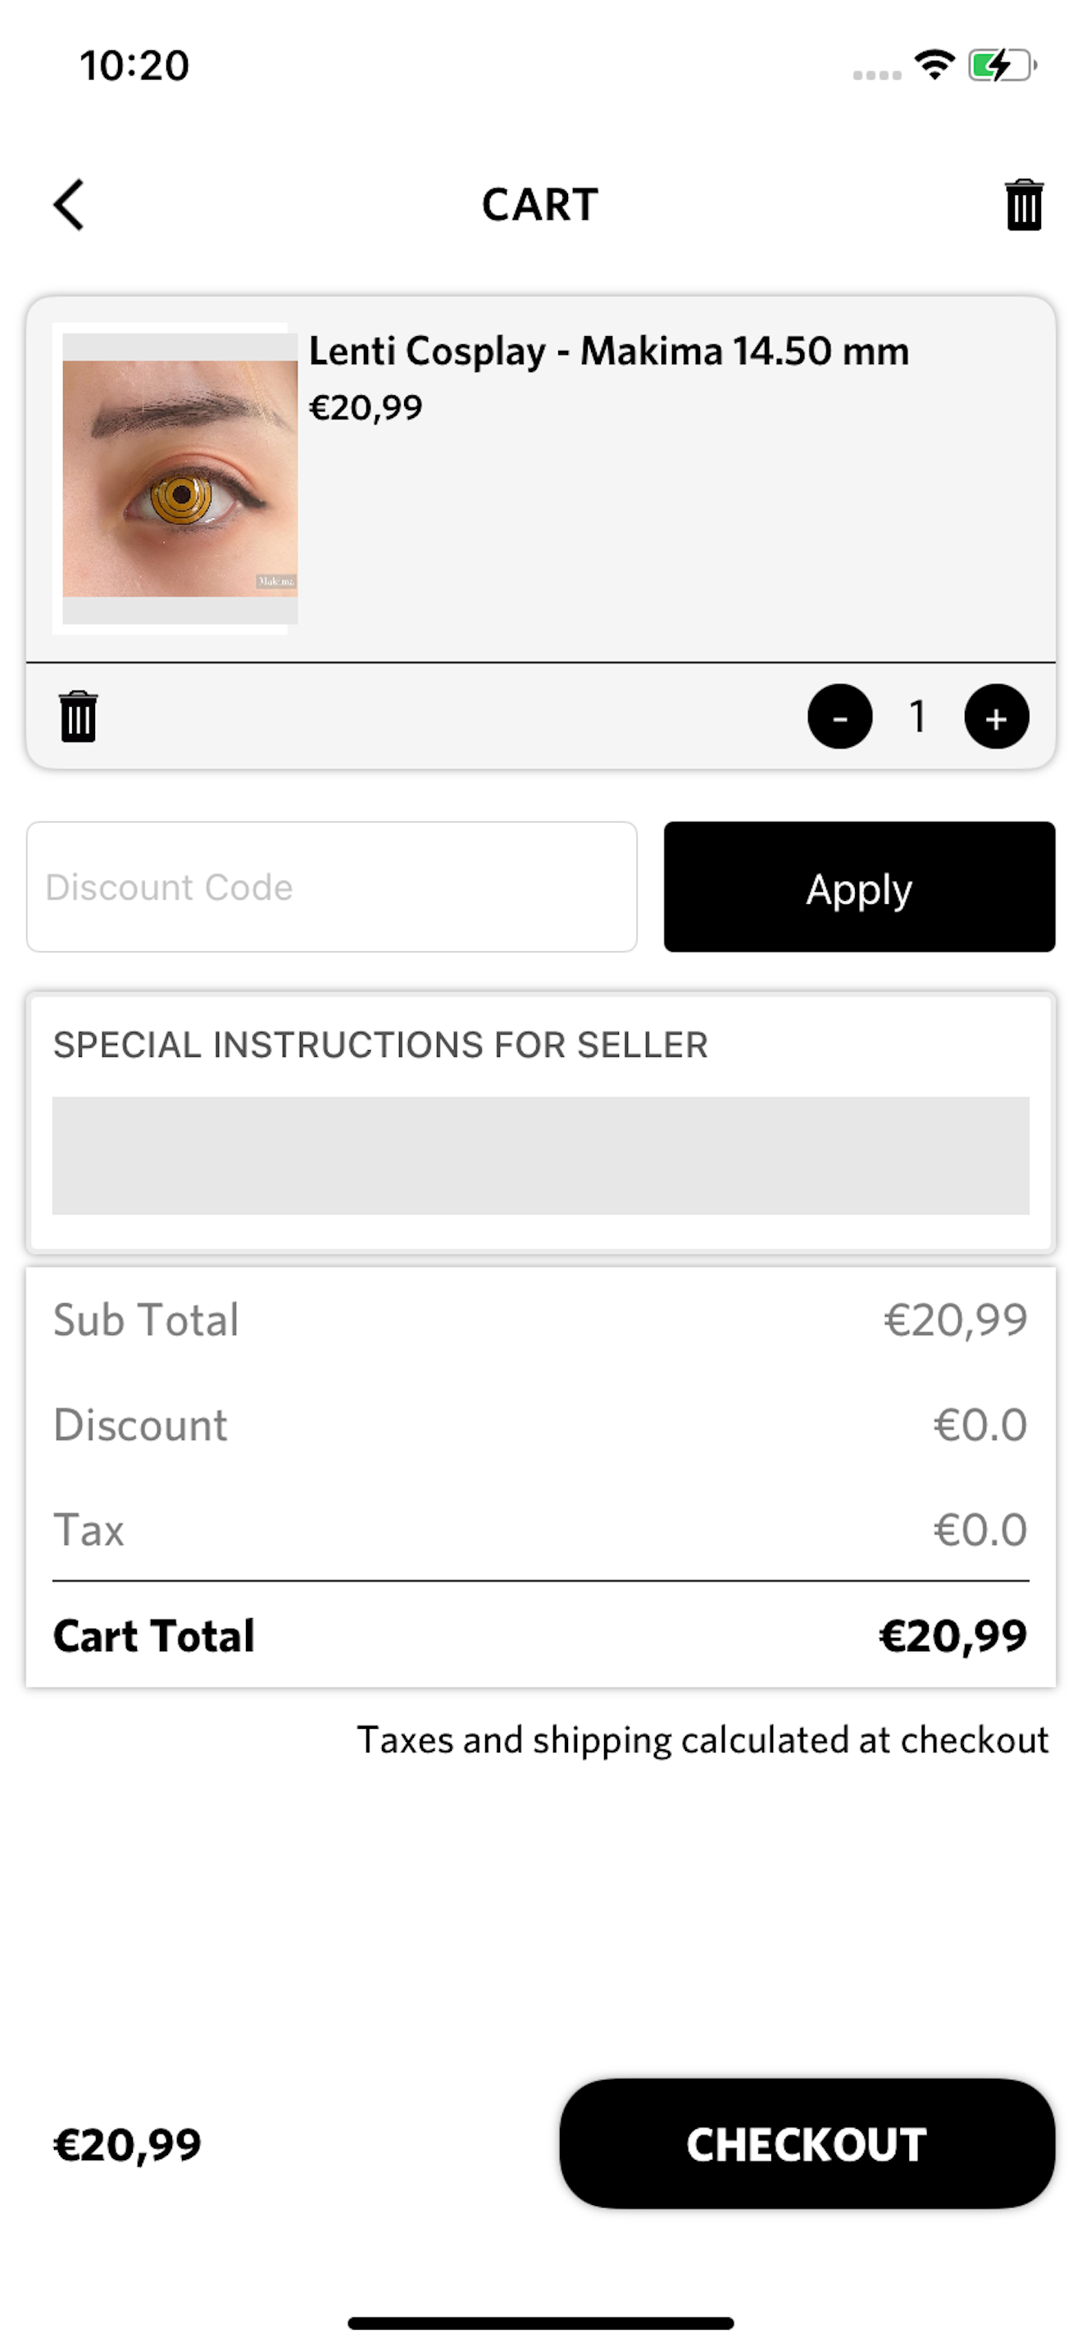Remove Makima lenses using item trash icon
This screenshot has width=1082, height=2351.
pyautogui.click(x=78, y=716)
